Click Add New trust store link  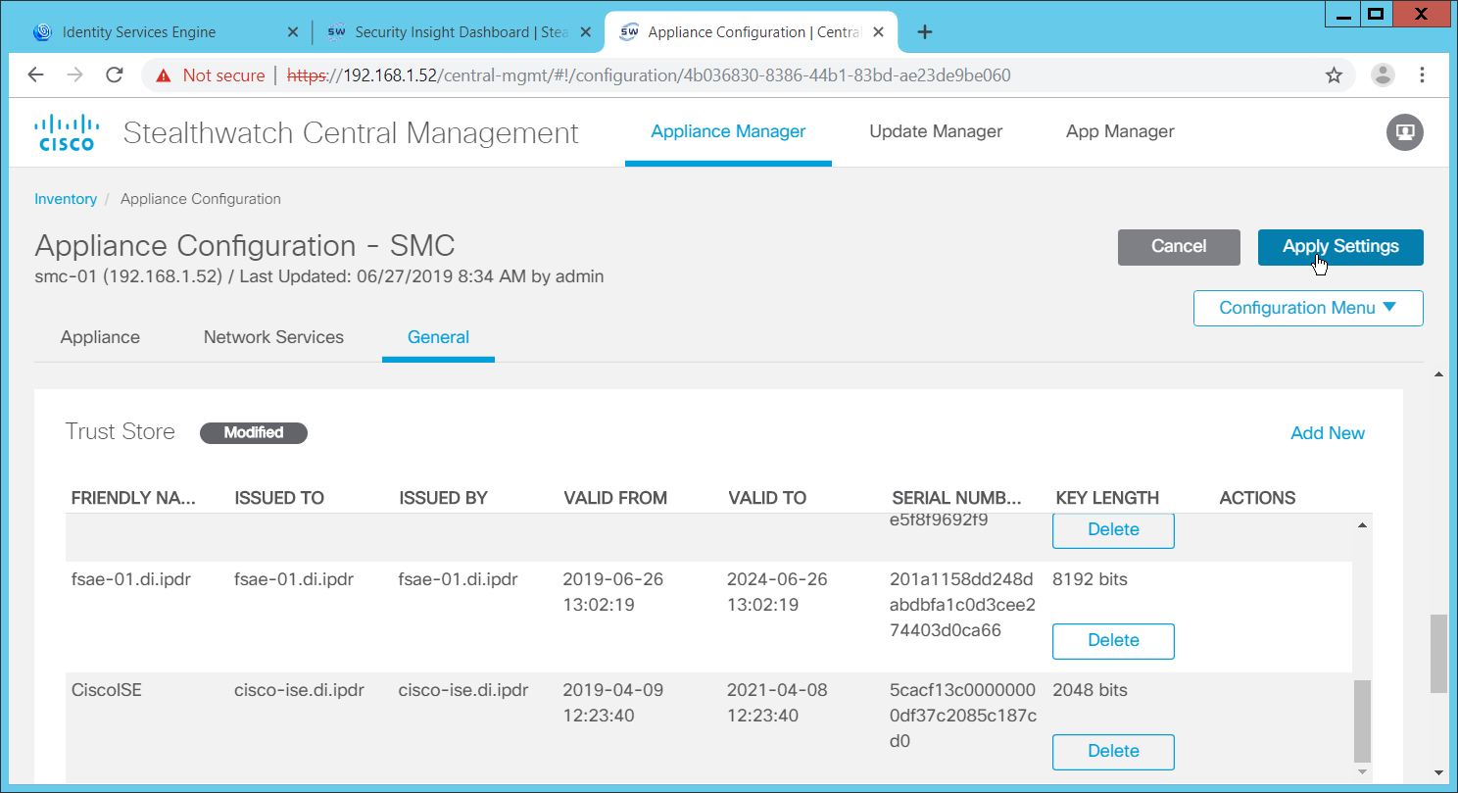tap(1327, 433)
